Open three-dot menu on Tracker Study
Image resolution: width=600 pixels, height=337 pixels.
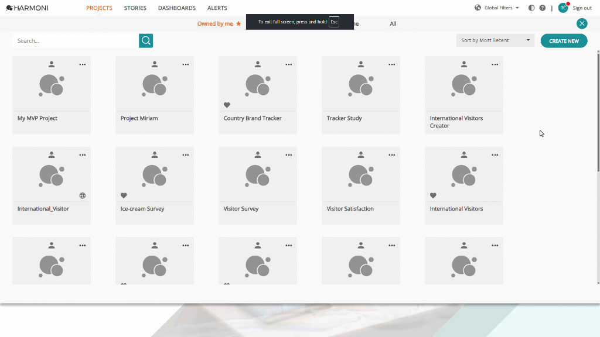click(x=391, y=64)
